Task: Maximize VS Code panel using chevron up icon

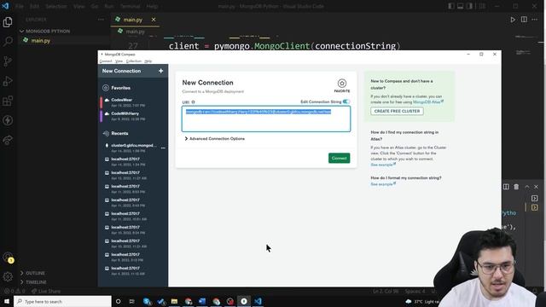Action: pyautogui.click(x=527, y=187)
